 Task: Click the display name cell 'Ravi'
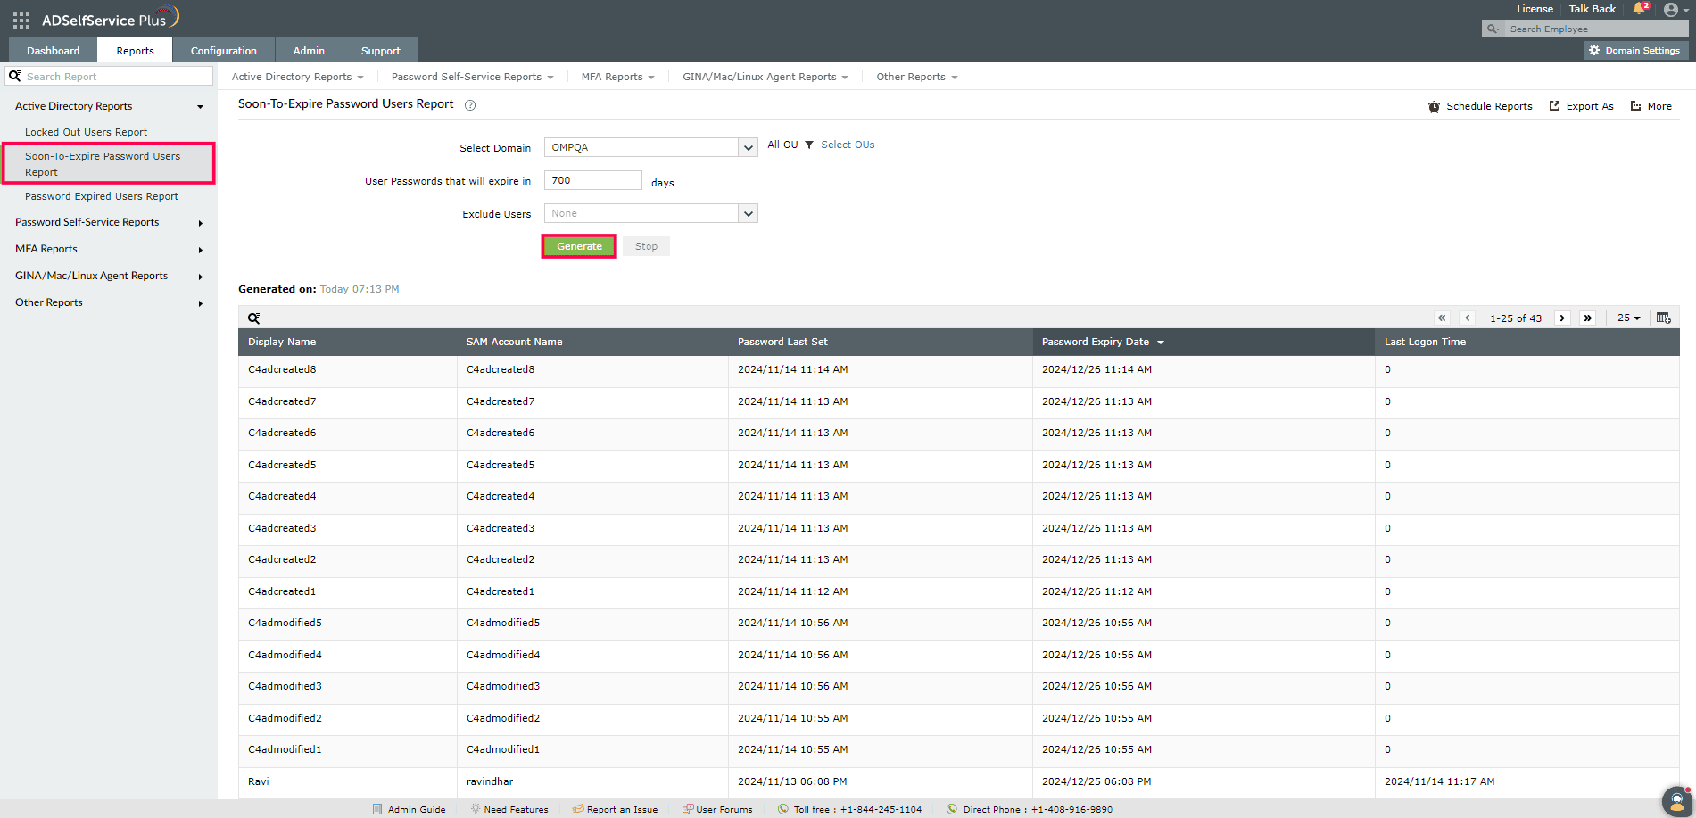[259, 782]
